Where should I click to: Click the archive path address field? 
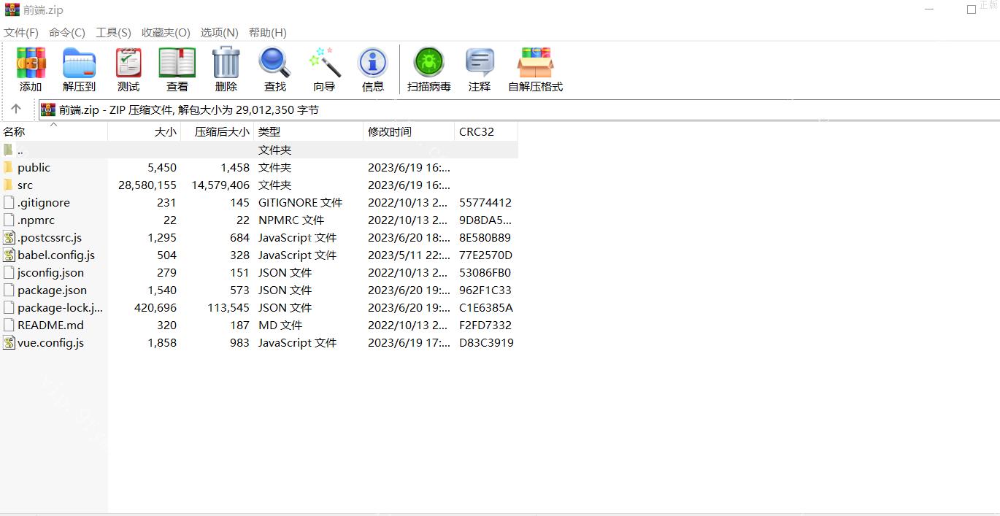click(x=511, y=110)
